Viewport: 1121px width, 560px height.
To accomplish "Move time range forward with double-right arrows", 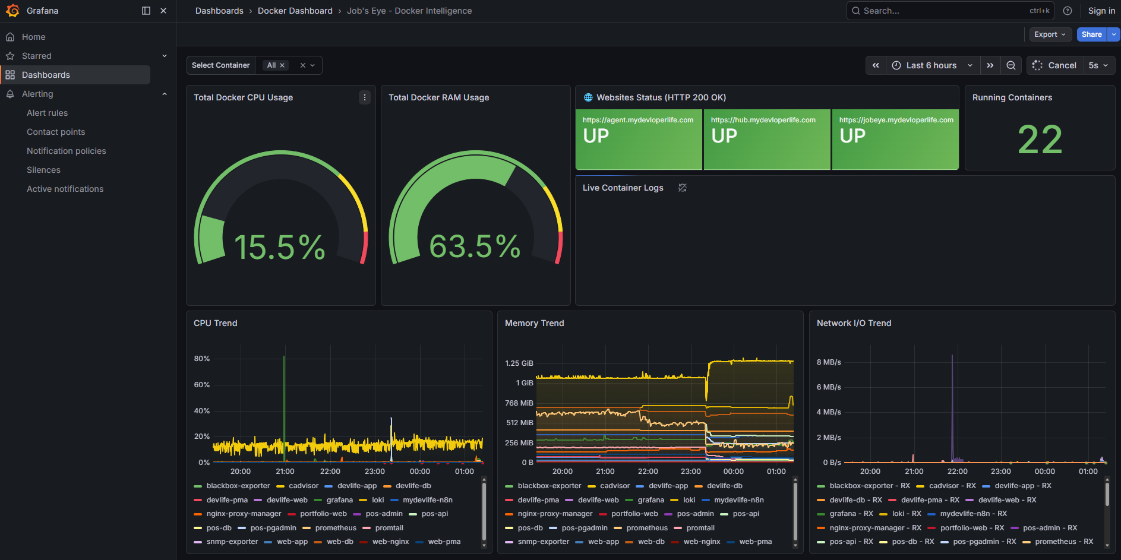I will pos(990,65).
